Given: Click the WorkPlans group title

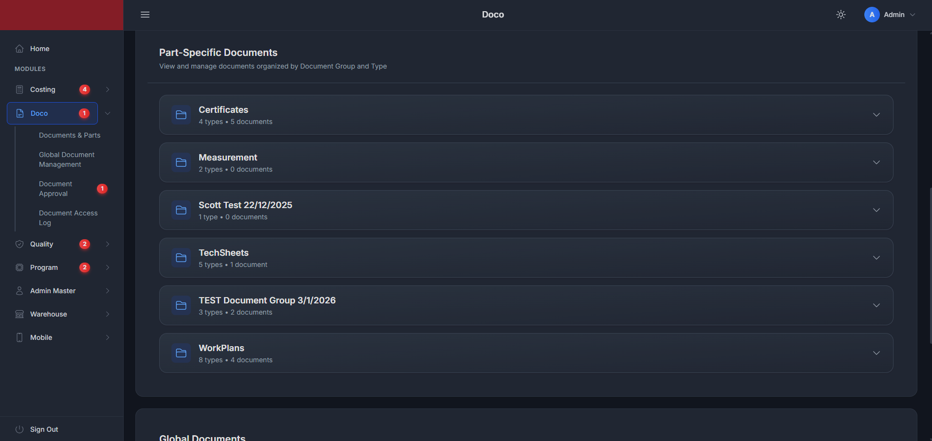Looking at the screenshot, I should [222, 348].
